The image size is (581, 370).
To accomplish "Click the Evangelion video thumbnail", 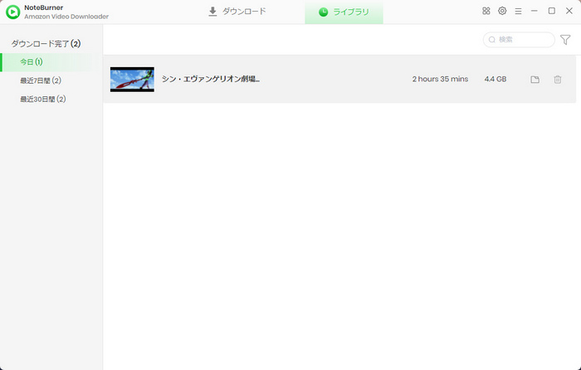I will coord(132,80).
